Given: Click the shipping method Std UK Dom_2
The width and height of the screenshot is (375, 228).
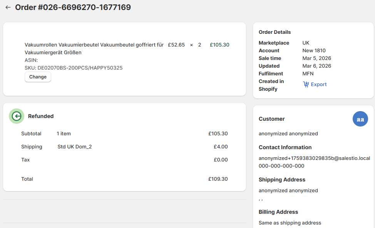Looking at the screenshot, I should 75,146.
